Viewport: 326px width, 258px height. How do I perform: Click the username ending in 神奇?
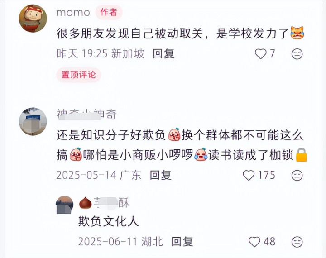point(86,115)
